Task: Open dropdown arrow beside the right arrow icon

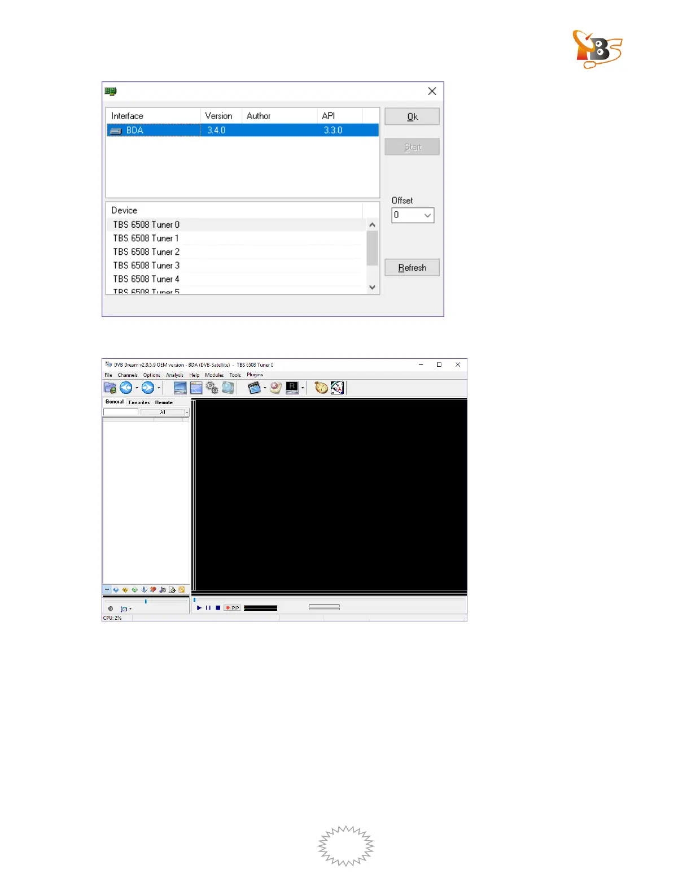Action: click(x=159, y=388)
